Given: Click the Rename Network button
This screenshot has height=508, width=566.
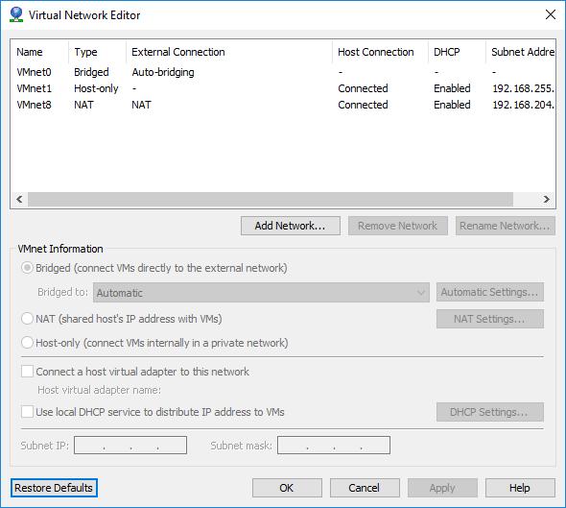Looking at the screenshot, I should click(505, 226).
